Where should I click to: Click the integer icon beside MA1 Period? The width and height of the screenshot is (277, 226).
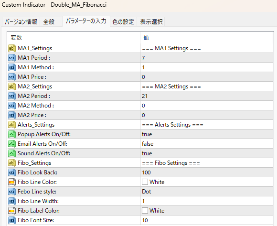coord(12,58)
